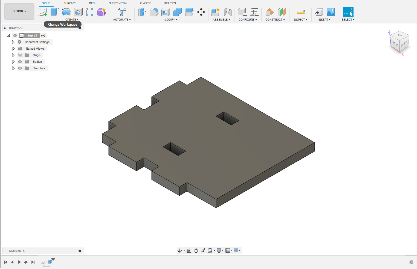Expand the Bodies node
The width and height of the screenshot is (417, 269).
point(13,62)
